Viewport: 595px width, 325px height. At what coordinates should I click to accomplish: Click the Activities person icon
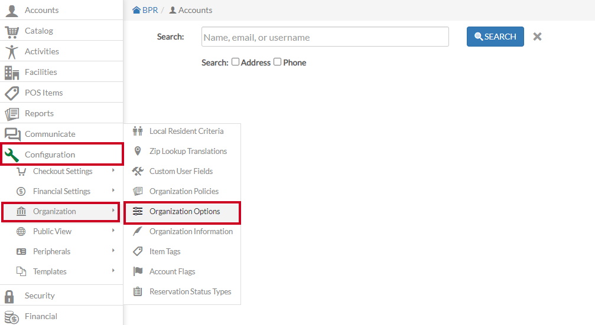(12, 52)
